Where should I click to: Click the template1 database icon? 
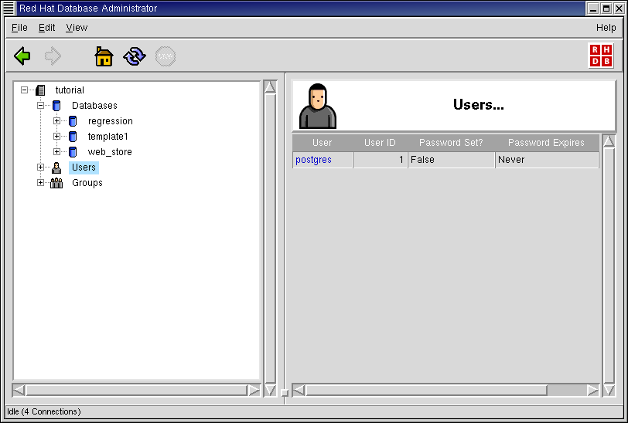coord(73,137)
